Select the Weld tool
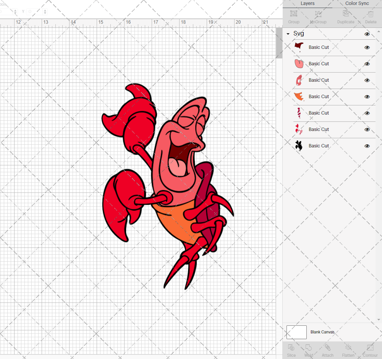Viewport: 382px width, 359px height. tap(309, 350)
